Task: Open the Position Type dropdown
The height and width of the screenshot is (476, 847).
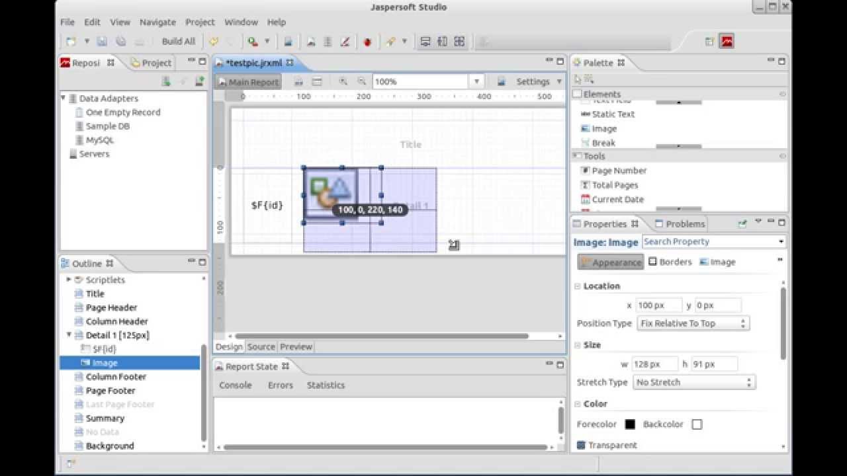Action: (x=693, y=323)
